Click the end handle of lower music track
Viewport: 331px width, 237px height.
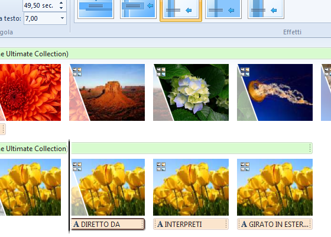(310, 148)
